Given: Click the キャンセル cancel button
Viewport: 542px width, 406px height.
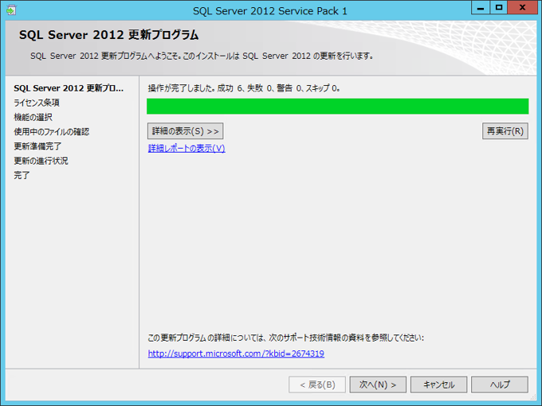Looking at the screenshot, I should pyautogui.click(x=438, y=385).
